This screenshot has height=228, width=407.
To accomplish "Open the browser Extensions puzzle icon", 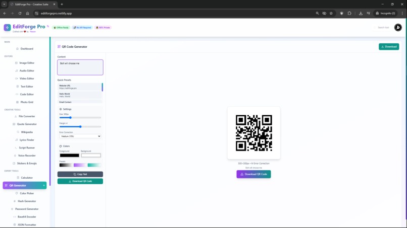I will 349,13.
